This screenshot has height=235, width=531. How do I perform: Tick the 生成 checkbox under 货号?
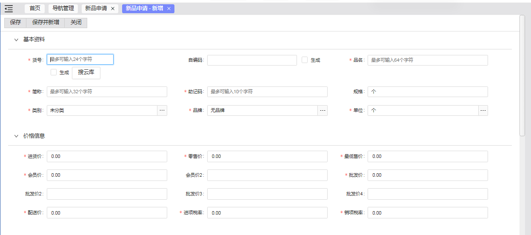coord(54,72)
